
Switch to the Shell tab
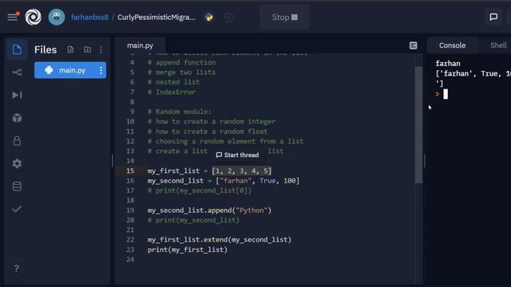pos(498,45)
